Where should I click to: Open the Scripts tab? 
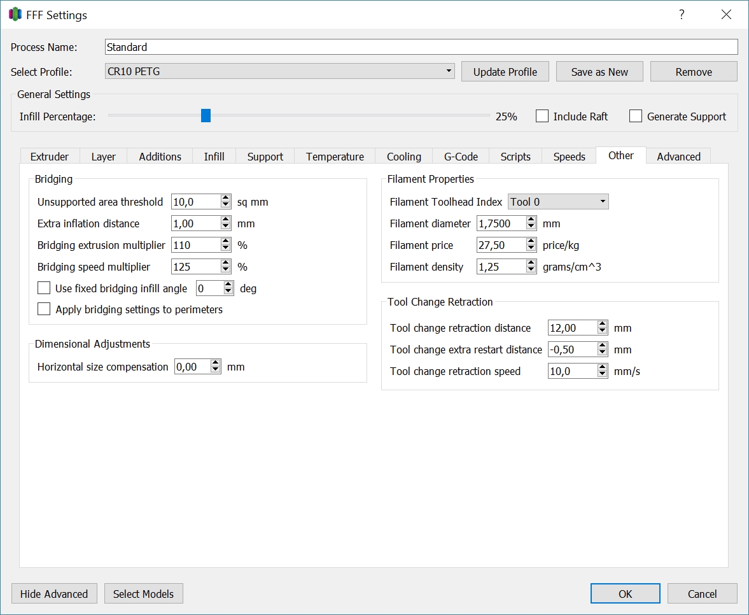pos(515,156)
